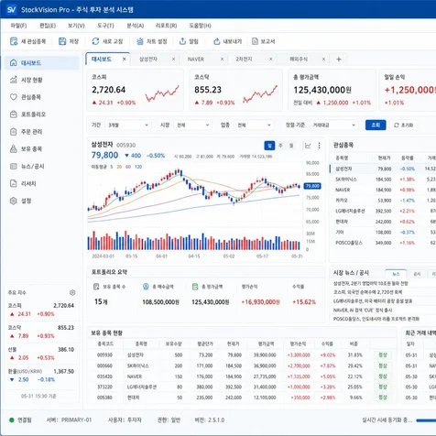Click the 코스피 2,720.64 index card
Viewport: 436px width, 436px height.
(x=136, y=90)
